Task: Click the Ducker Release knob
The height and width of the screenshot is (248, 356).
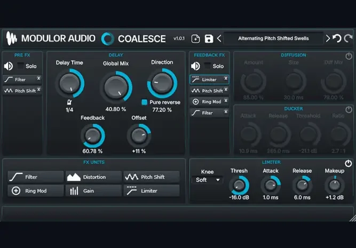Action: click(x=279, y=134)
